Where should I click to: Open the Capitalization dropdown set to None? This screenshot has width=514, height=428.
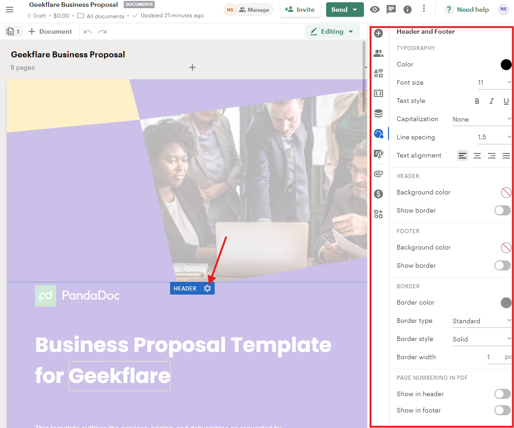[482, 119]
